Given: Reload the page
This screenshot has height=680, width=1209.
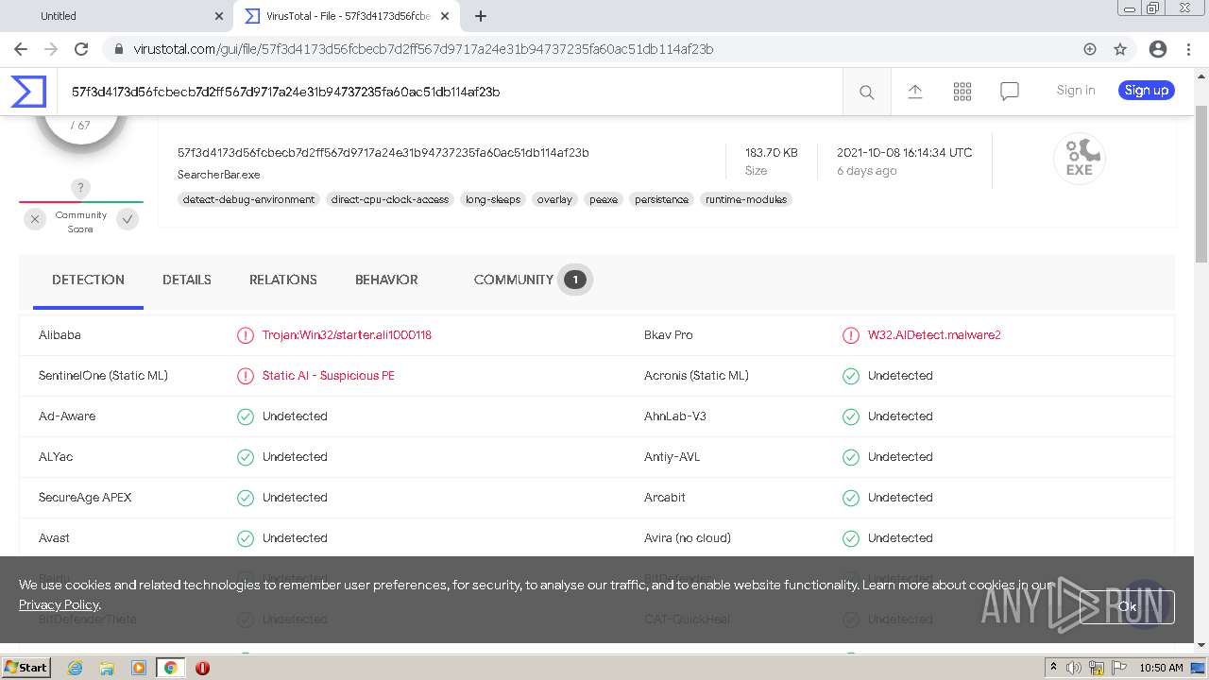Looking at the screenshot, I should 81,49.
